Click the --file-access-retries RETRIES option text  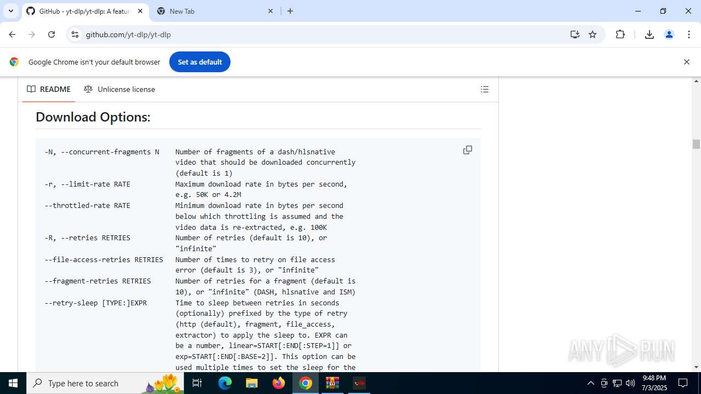(104, 259)
